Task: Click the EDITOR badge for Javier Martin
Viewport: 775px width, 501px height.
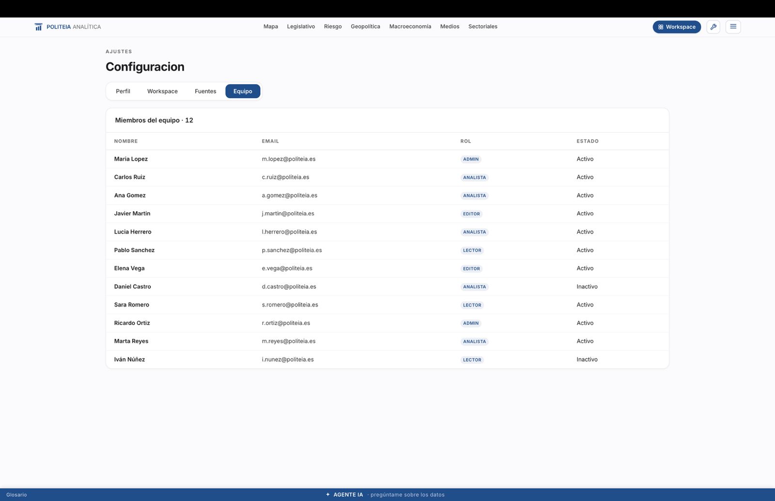Action: [x=471, y=214]
